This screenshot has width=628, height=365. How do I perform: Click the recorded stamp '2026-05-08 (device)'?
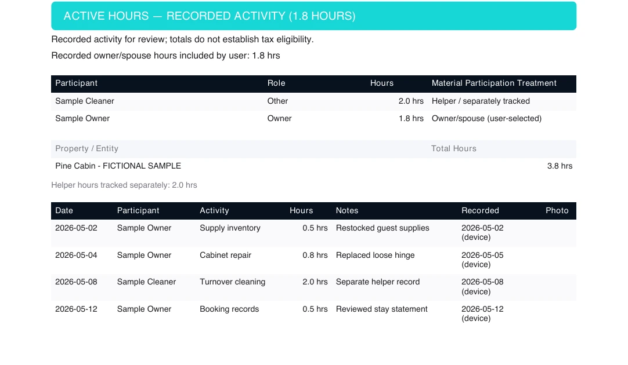click(x=482, y=287)
